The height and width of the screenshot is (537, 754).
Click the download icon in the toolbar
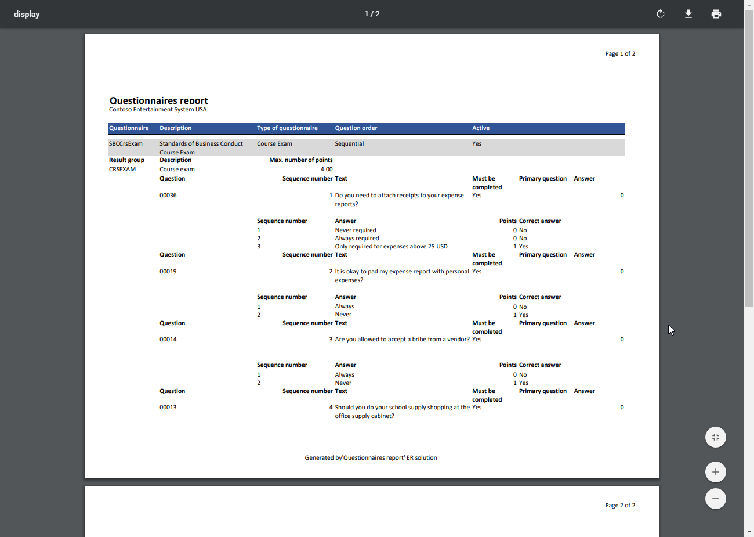pos(688,13)
